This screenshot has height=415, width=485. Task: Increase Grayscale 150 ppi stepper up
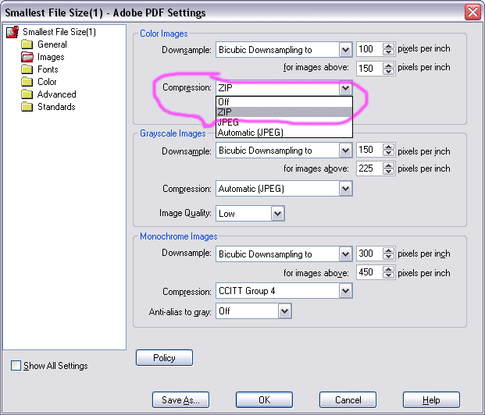click(x=389, y=147)
